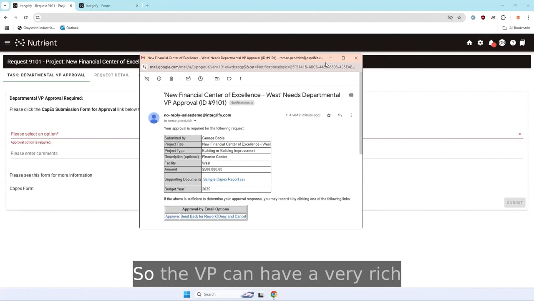The height and width of the screenshot is (301, 534).
Task: Click the Nutrient logo
Action: coord(36,43)
